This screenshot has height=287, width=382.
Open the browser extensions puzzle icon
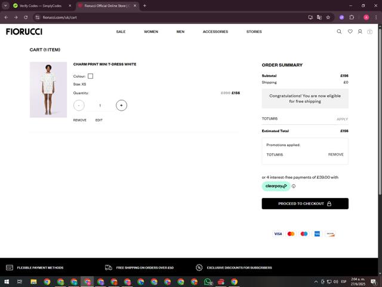(352, 17)
